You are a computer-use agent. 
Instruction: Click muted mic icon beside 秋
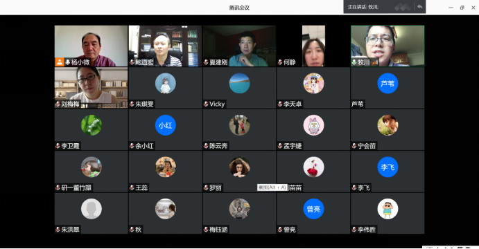coord(132,229)
